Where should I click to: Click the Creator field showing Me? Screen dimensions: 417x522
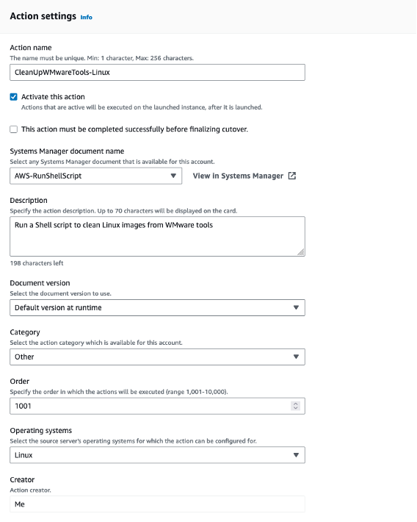pyautogui.click(x=157, y=504)
